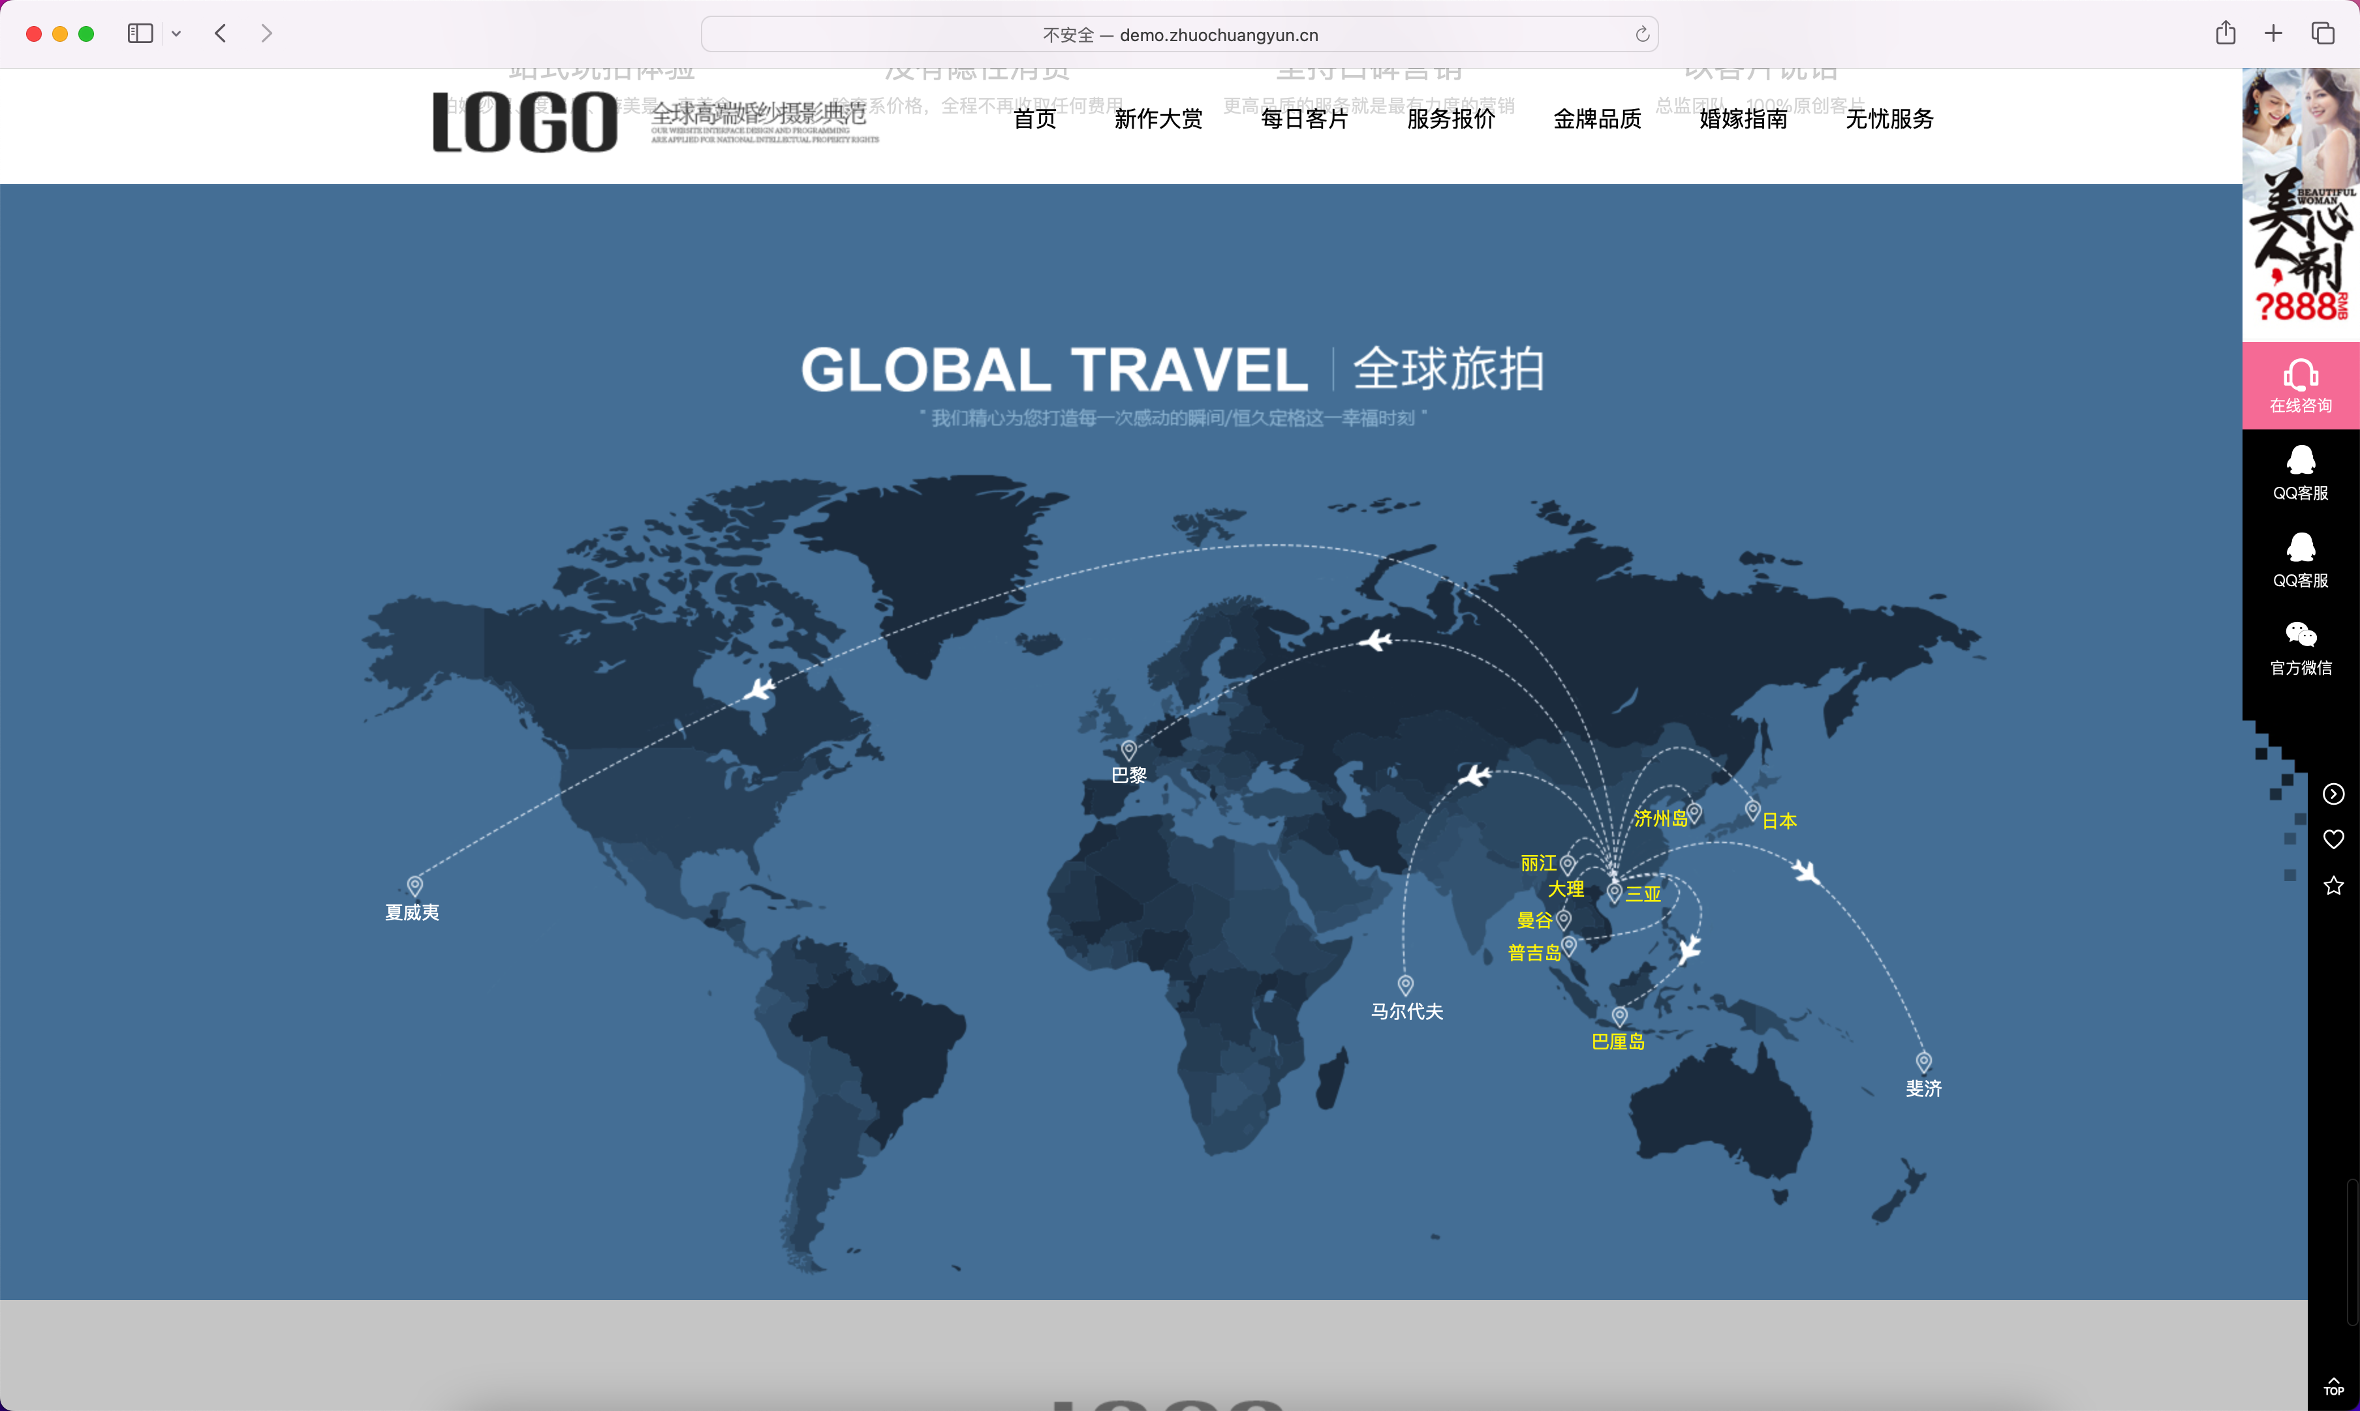The image size is (2360, 1411).
Task: Expand the sidebar dropdown chevron
Action: [176, 33]
